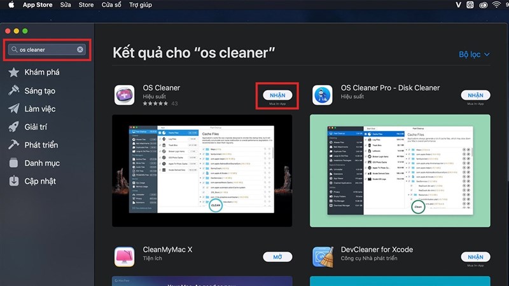
Task: Open the CleanMyMac X title
Action: (167, 250)
